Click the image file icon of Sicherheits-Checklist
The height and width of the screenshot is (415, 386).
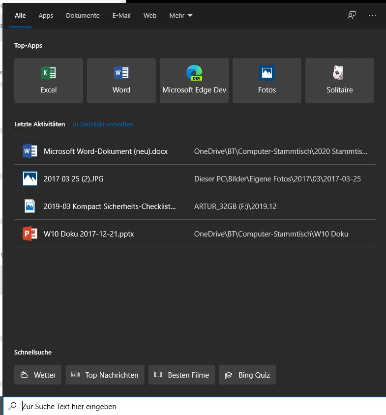(30, 206)
